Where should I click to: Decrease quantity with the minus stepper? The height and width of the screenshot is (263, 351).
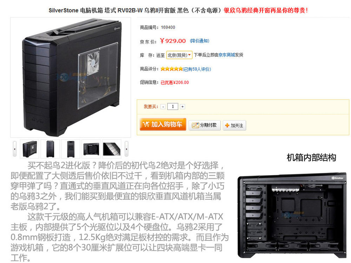click(163, 107)
